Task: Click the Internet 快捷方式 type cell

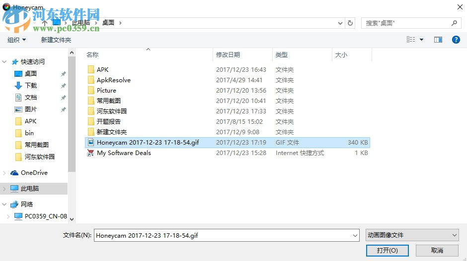Action: tap(300, 153)
